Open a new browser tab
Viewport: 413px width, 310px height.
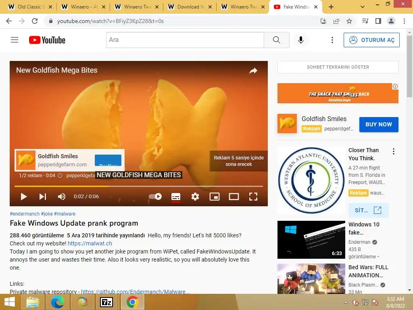[331, 7]
